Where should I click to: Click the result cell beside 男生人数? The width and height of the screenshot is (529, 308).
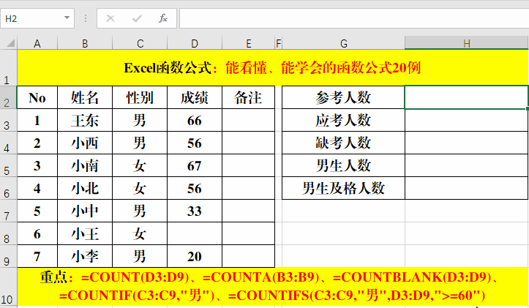point(467,165)
